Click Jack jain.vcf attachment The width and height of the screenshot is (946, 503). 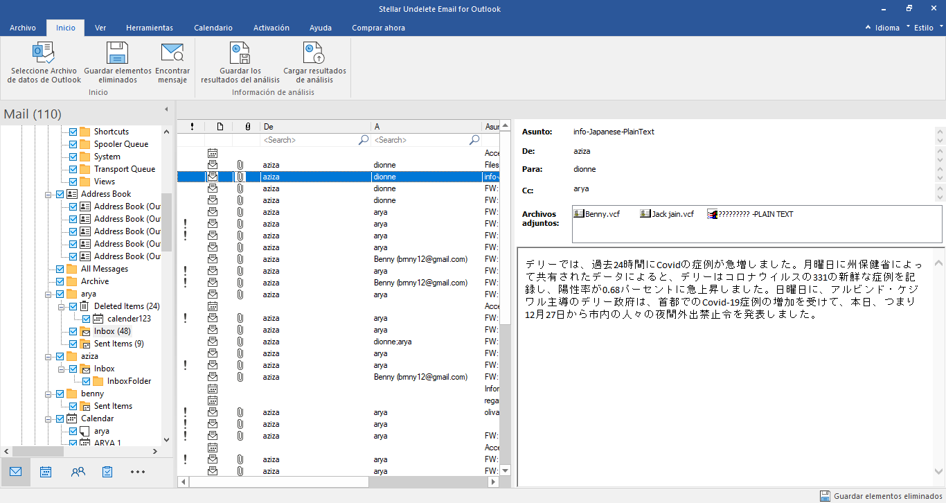667,214
